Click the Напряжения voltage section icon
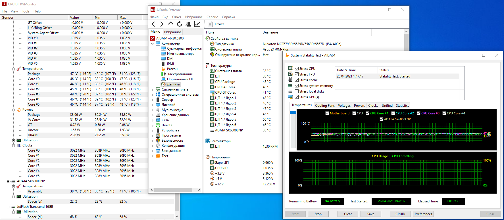The image size is (504, 220). click(x=208, y=157)
